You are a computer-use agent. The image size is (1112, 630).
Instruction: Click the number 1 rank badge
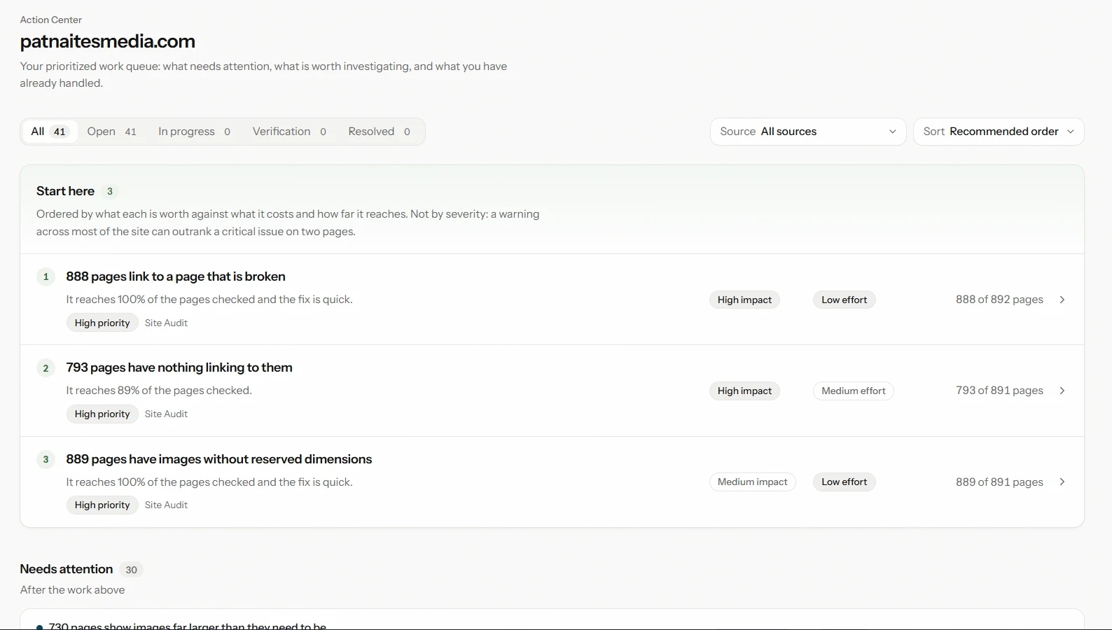click(x=46, y=276)
